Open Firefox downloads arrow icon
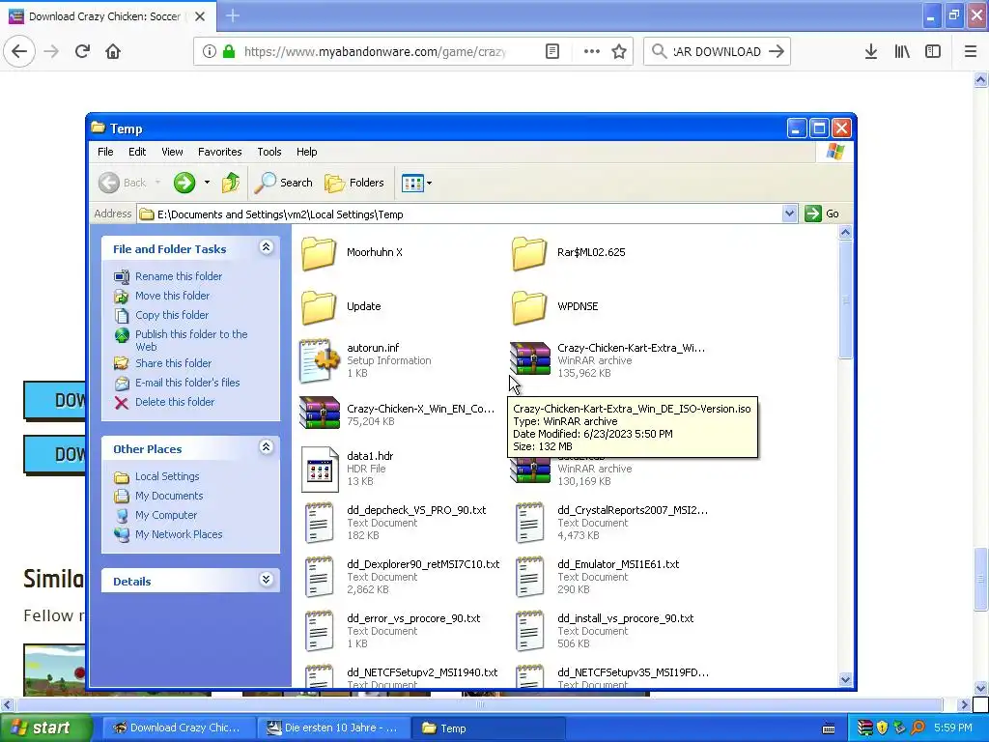 pos(871,52)
